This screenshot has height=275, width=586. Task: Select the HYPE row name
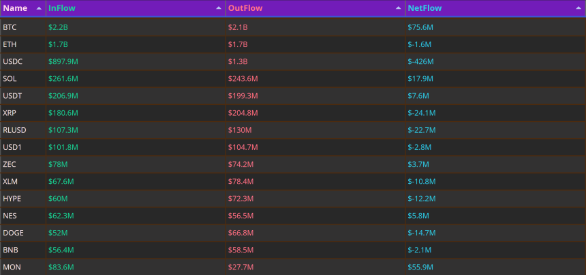point(12,199)
